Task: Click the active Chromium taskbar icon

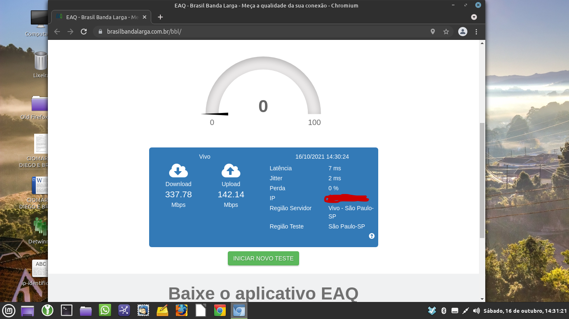Action: coord(239,310)
